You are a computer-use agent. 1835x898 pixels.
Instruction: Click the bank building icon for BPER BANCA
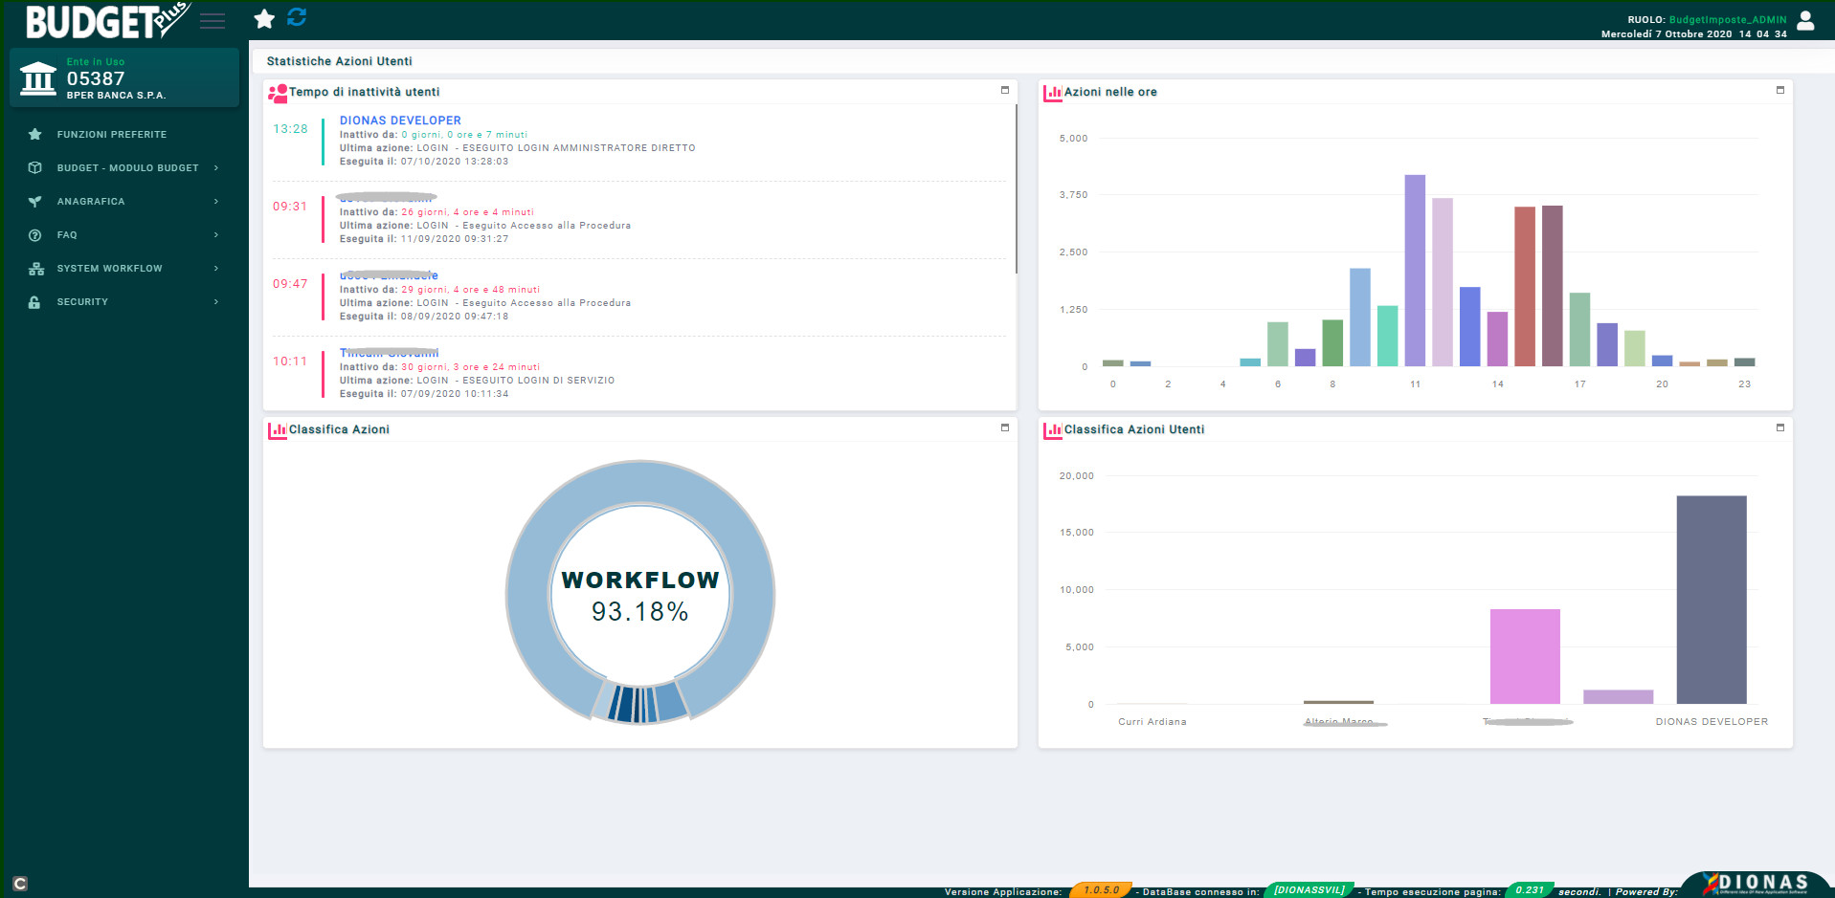tap(38, 78)
